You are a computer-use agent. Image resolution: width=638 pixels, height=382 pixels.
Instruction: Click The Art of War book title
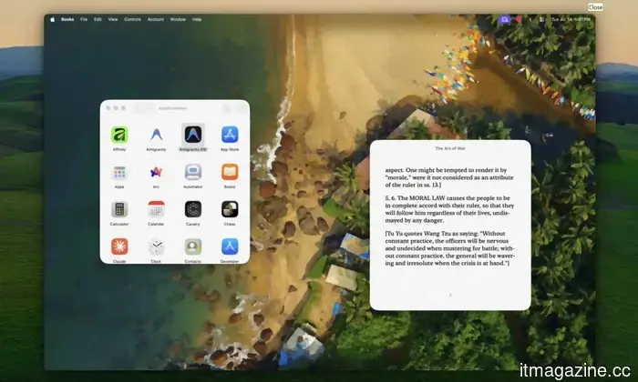point(450,148)
